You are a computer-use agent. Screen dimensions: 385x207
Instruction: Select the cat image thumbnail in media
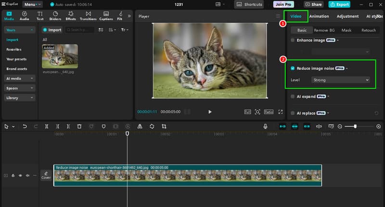60,56
